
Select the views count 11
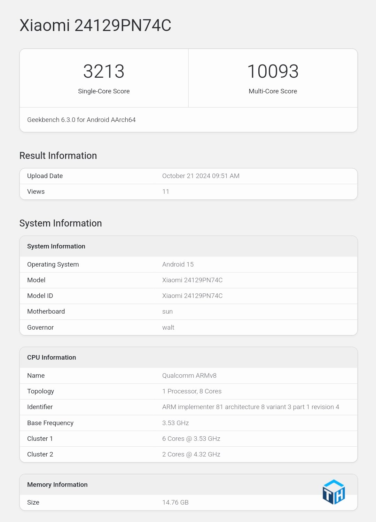166,192
